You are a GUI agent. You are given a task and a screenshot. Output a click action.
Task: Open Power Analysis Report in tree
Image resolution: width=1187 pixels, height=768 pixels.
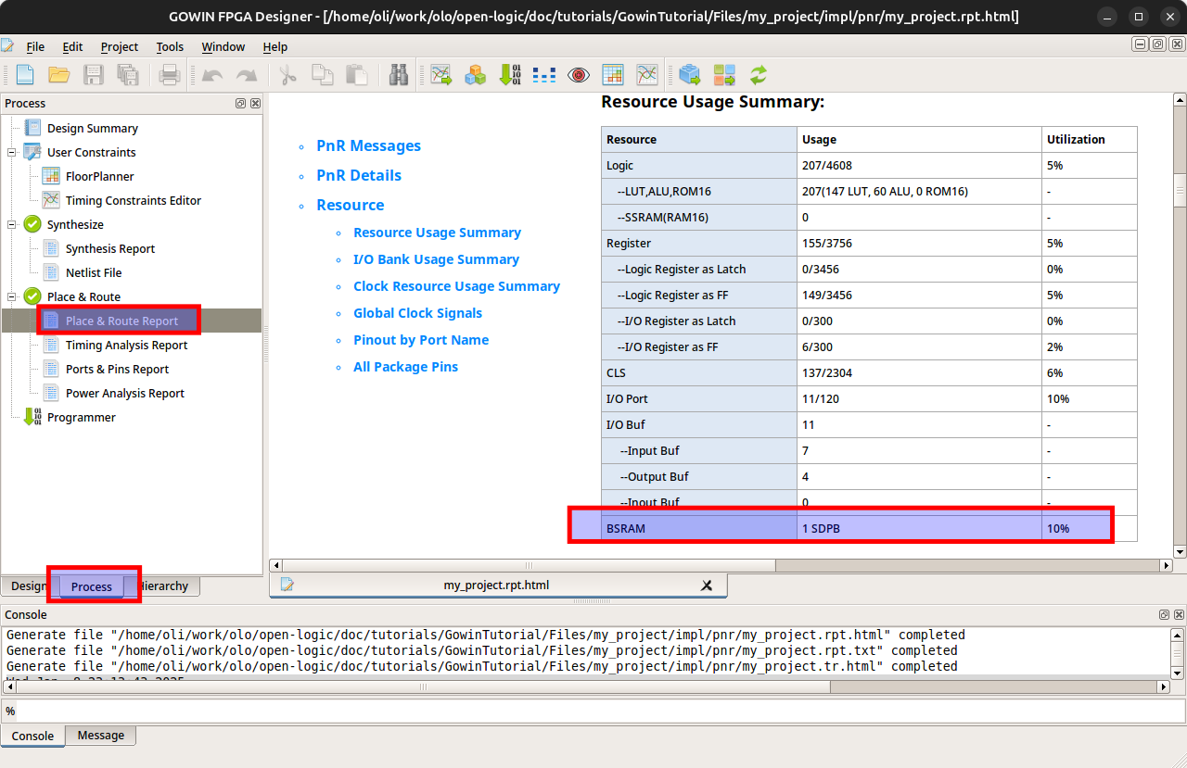(125, 393)
